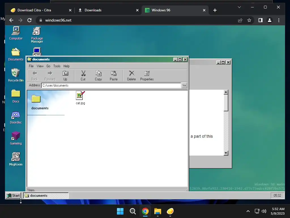
Task: Open the Recycle Bin icon
Action: pyautogui.click(x=16, y=75)
